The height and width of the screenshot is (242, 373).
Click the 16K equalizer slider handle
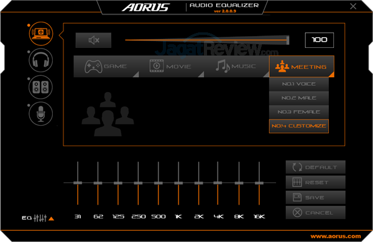(259, 183)
